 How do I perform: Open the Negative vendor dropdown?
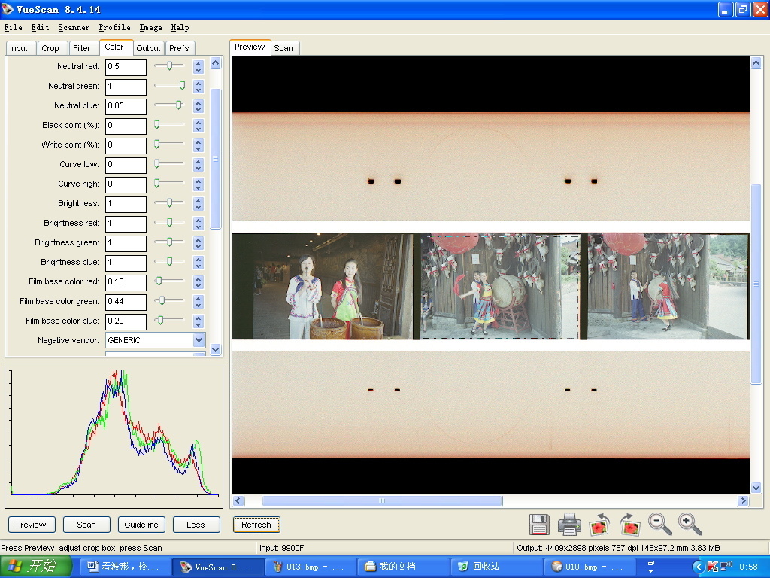(x=199, y=340)
